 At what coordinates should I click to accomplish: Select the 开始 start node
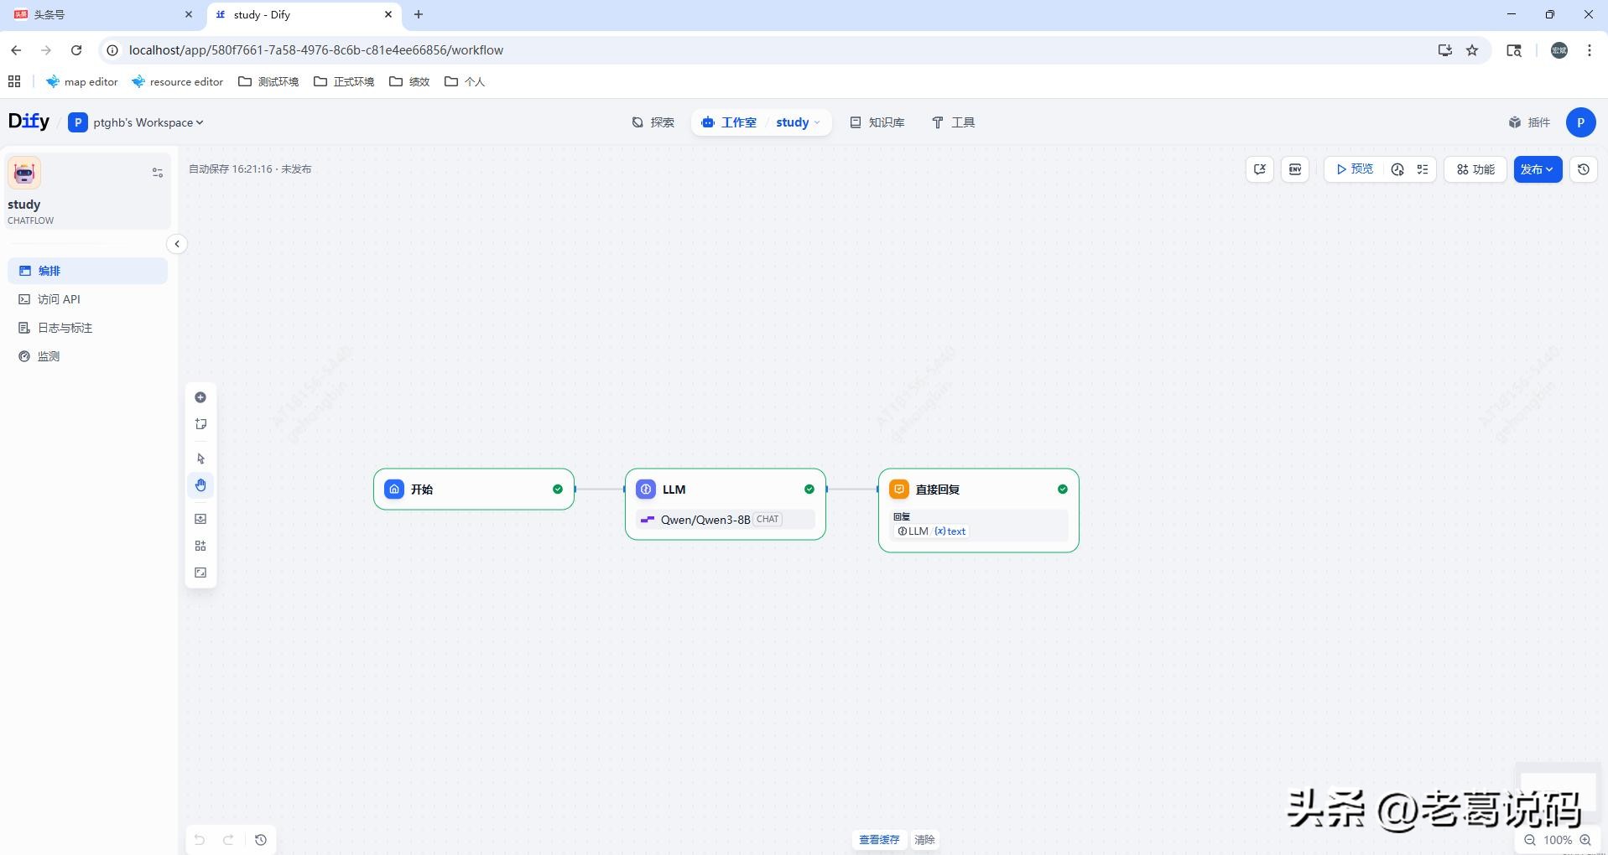click(x=474, y=490)
